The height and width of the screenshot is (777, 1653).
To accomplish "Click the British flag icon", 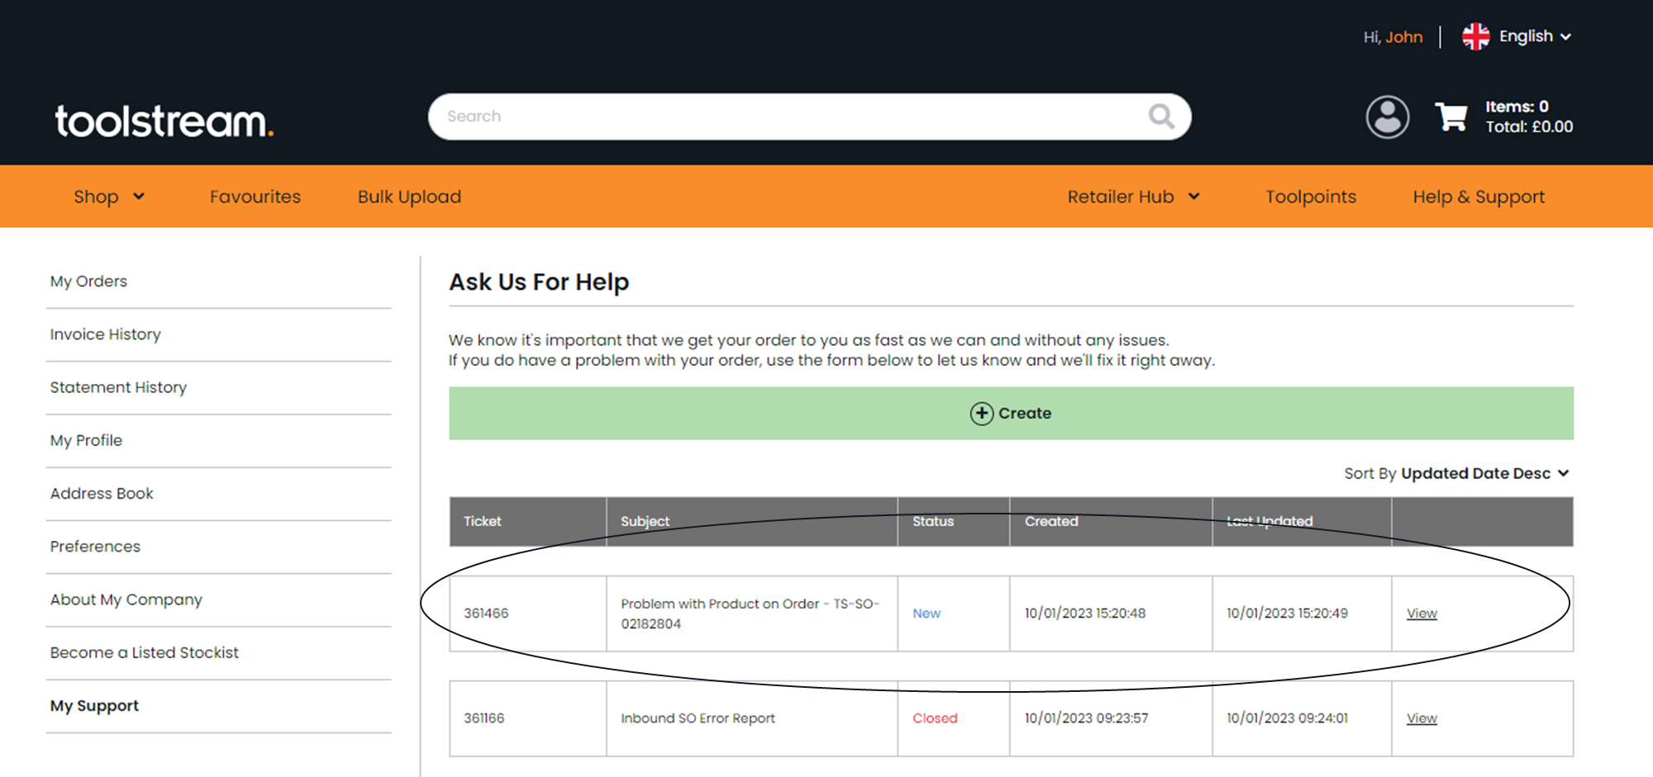I will pyautogui.click(x=1474, y=36).
